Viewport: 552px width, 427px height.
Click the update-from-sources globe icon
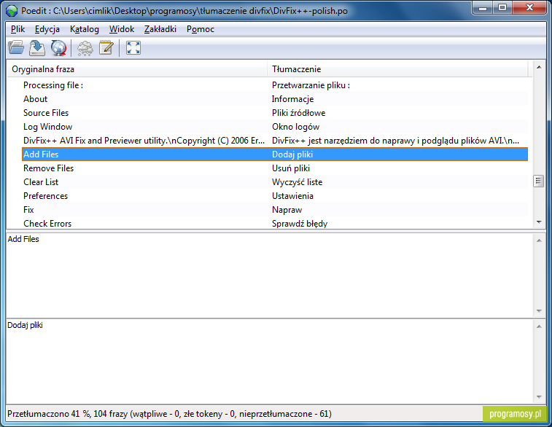pyautogui.click(x=58, y=47)
